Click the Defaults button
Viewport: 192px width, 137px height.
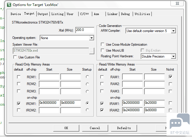click(124, 128)
